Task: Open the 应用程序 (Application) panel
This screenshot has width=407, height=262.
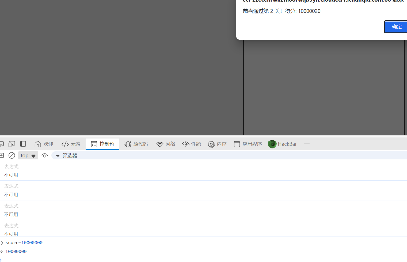Action: 248,144
